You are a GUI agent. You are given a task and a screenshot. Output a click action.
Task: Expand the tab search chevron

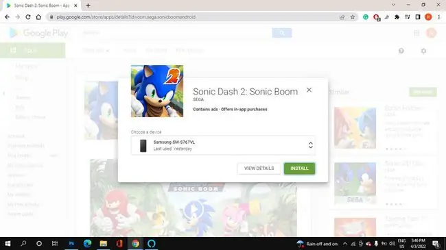[393, 5]
